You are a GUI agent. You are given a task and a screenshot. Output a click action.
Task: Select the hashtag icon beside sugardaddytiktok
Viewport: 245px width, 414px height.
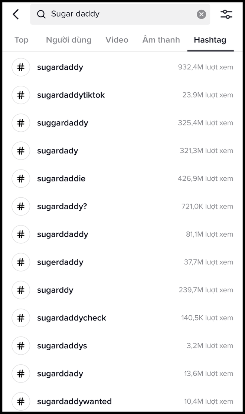click(x=21, y=95)
